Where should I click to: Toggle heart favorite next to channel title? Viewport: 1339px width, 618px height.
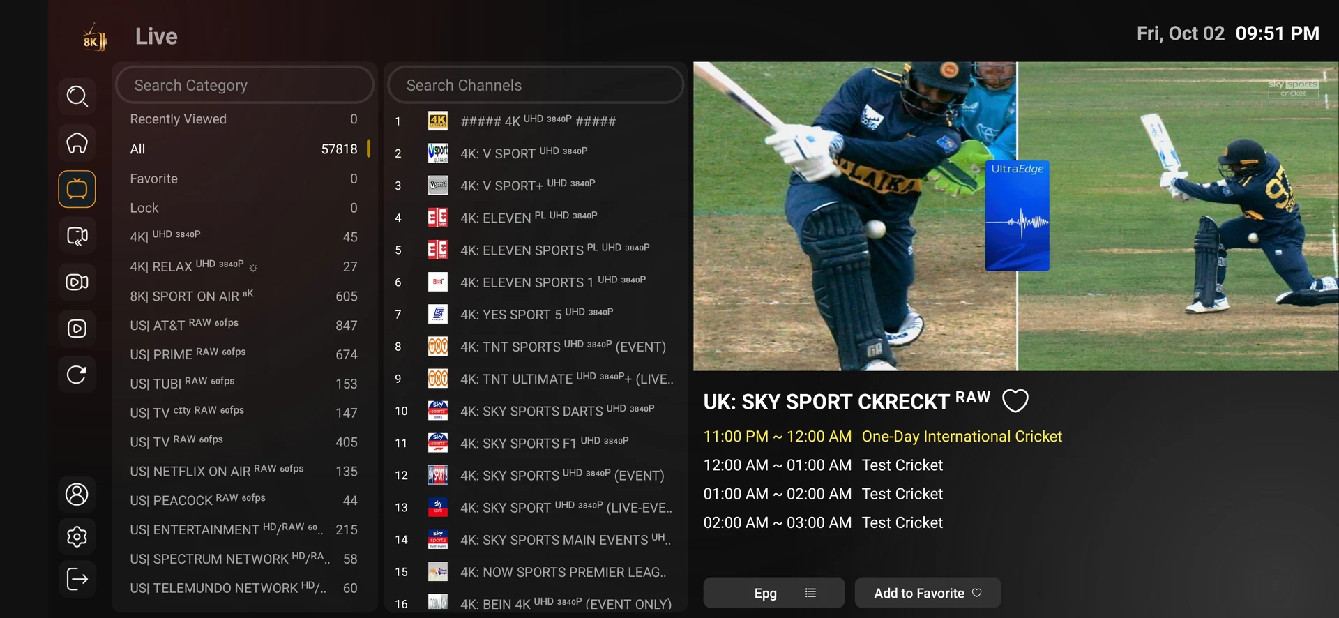(1015, 401)
